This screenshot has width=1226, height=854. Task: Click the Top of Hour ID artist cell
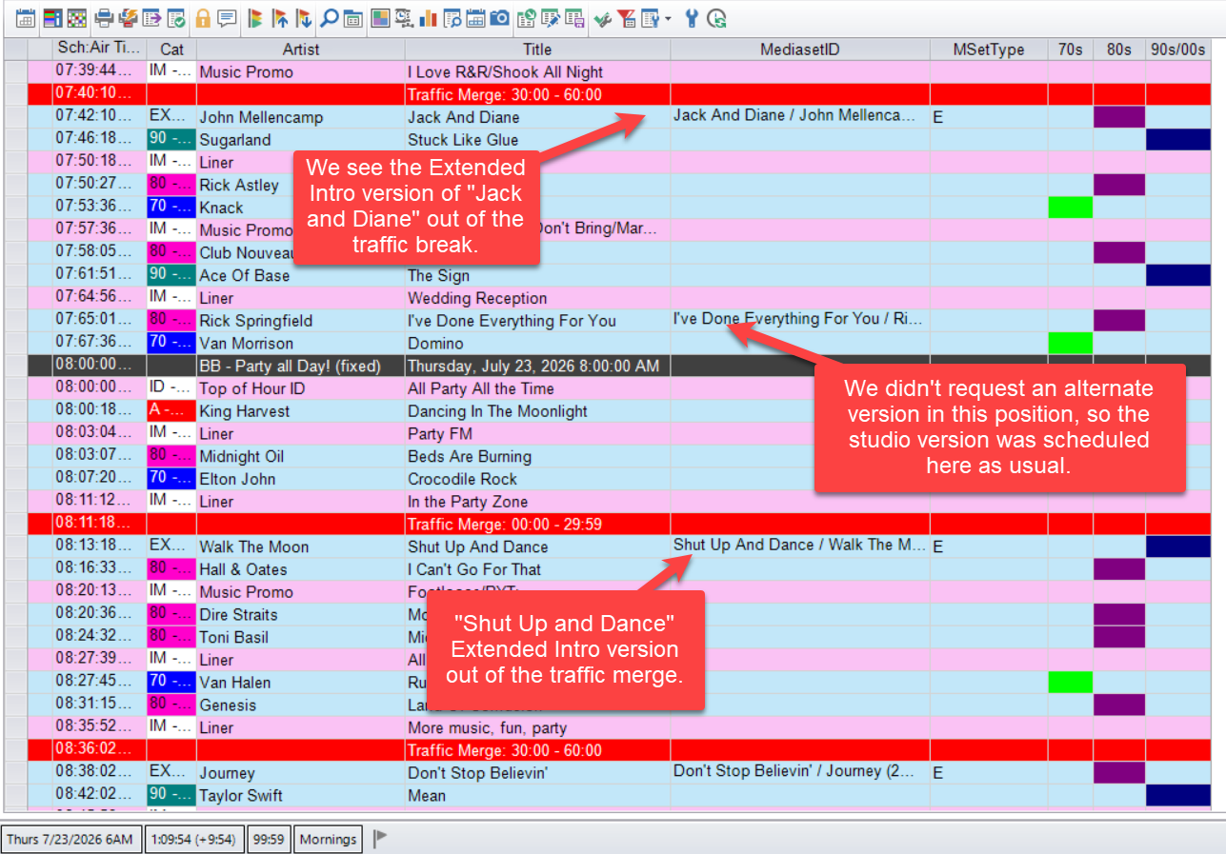pyautogui.click(x=301, y=388)
